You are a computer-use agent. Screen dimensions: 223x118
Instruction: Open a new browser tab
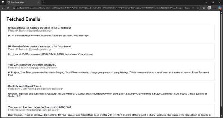click(44, 2)
